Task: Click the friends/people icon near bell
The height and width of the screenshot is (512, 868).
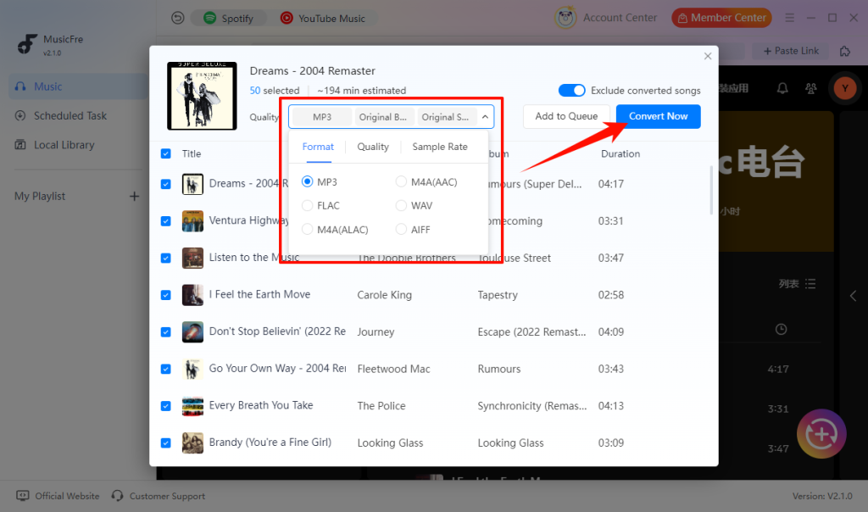Action: 811,88
